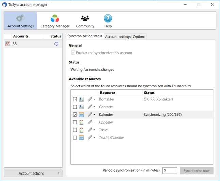Click the pencil icon for Kontakter
The image size is (220, 181).
[90, 99]
